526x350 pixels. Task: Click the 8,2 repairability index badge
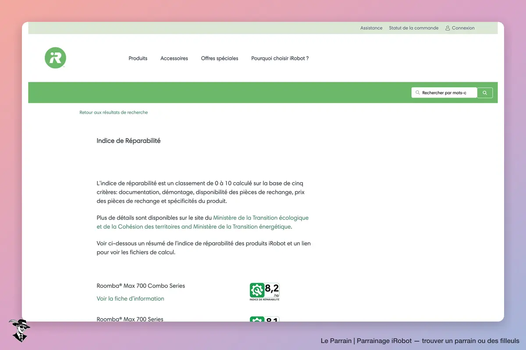265,292
